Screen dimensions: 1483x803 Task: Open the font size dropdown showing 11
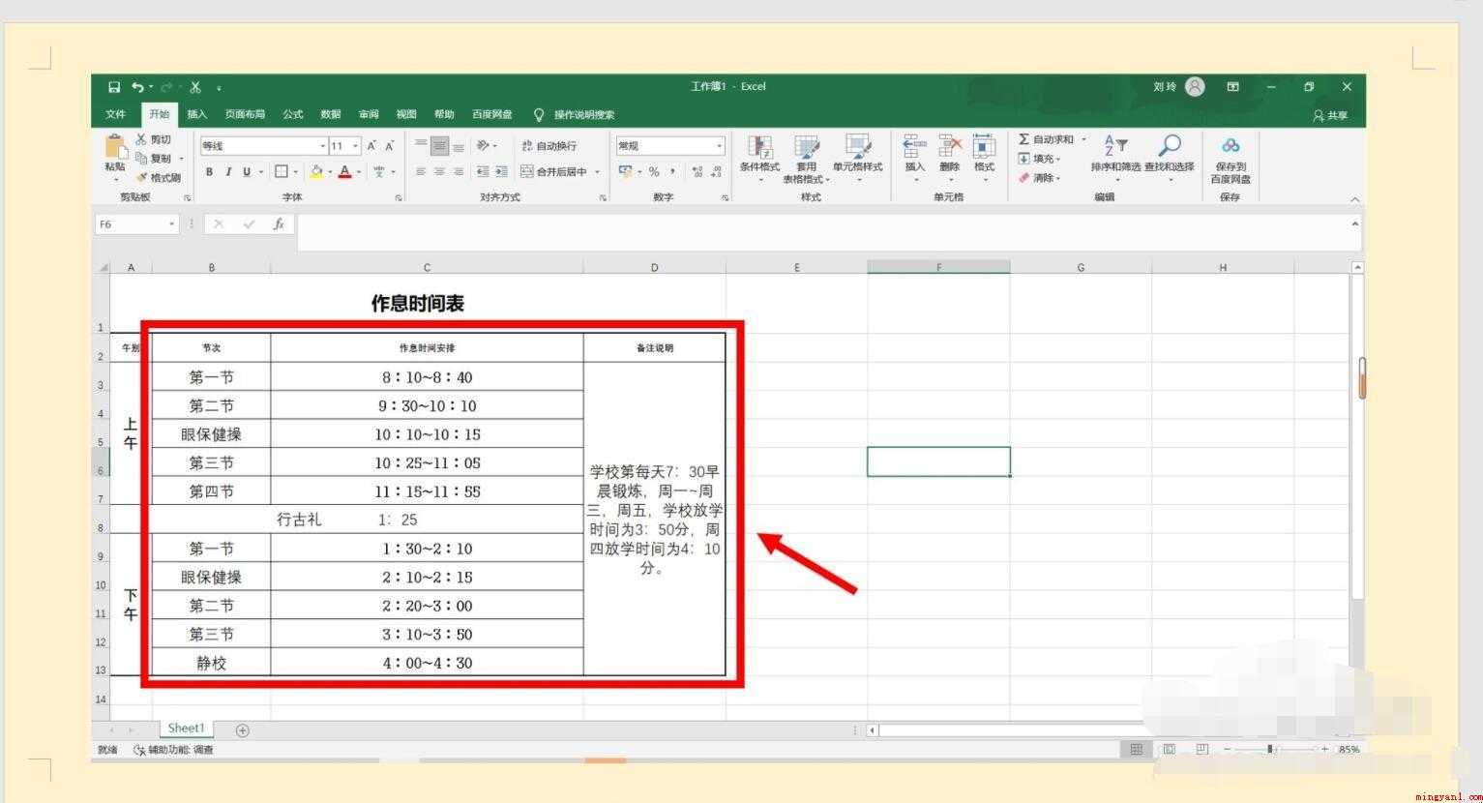pos(356,146)
